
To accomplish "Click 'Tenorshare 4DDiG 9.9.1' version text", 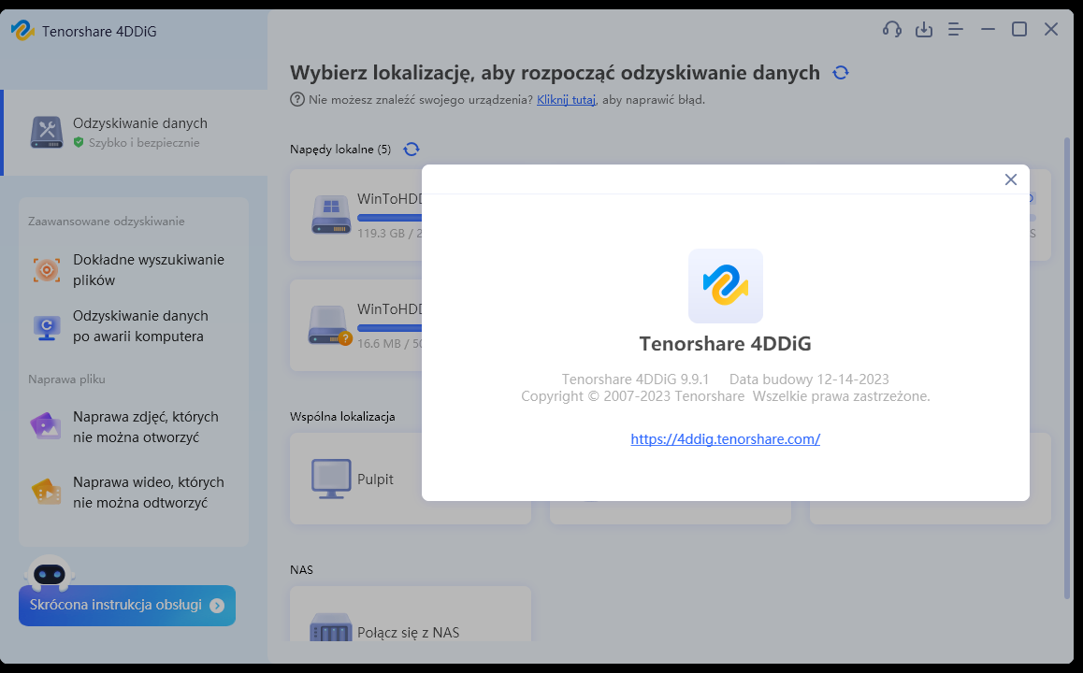I will click(x=635, y=379).
